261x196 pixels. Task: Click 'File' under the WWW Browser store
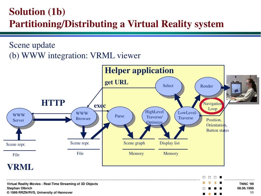click(80, 153)
